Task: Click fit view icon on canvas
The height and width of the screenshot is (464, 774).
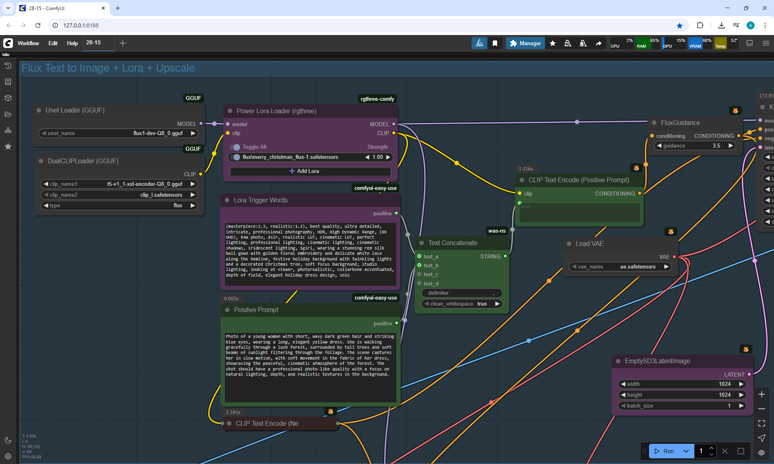Action: point(762,423)
